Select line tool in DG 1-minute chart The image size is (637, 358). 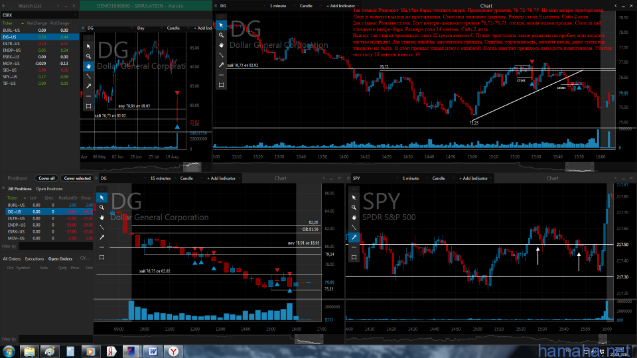[221, 55]
